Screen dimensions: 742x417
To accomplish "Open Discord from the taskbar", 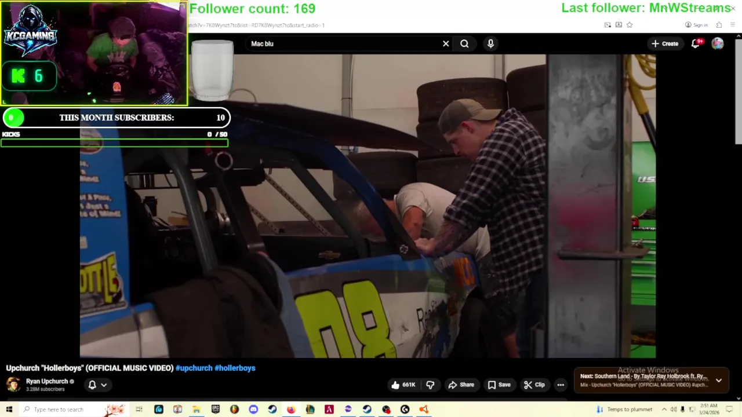I will (x=253, y=409).
